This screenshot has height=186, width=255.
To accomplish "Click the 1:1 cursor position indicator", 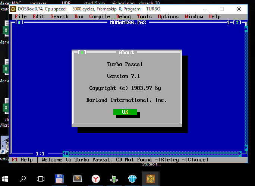I will click(40, 154).
